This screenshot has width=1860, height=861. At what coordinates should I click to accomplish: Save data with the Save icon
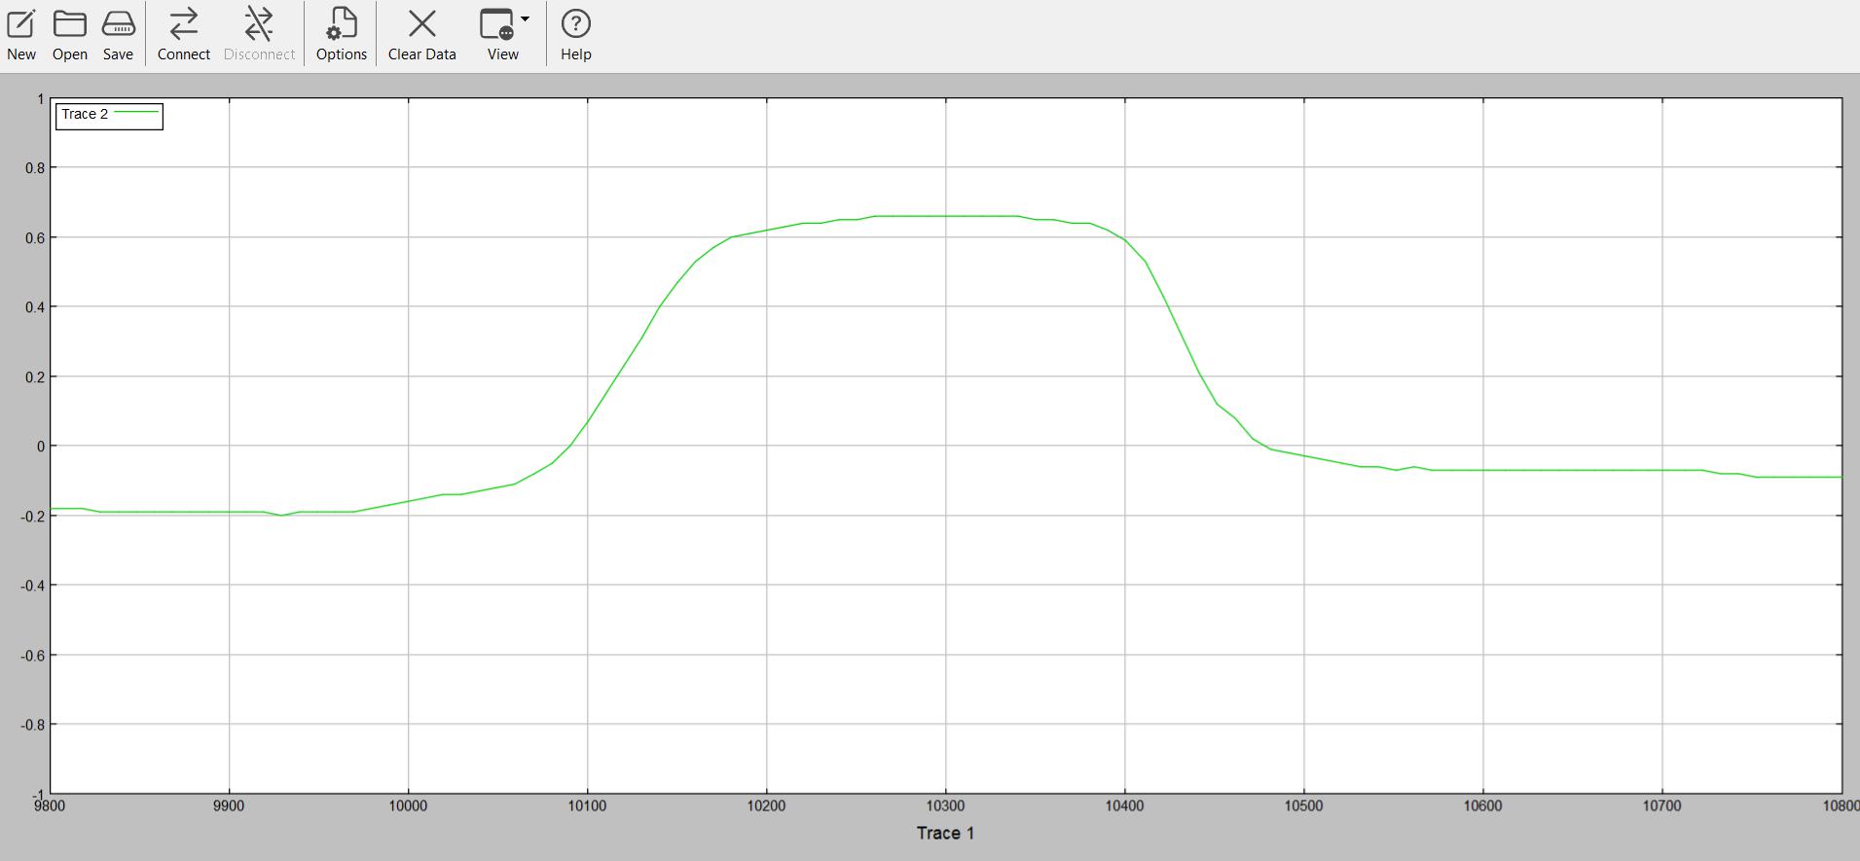click(x=118, y=24)
